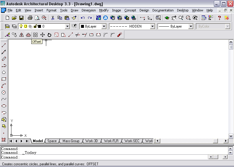Toggle layer 0 freeze sun icon
This screenshot has width=234, height=167.
coord(26,26)
